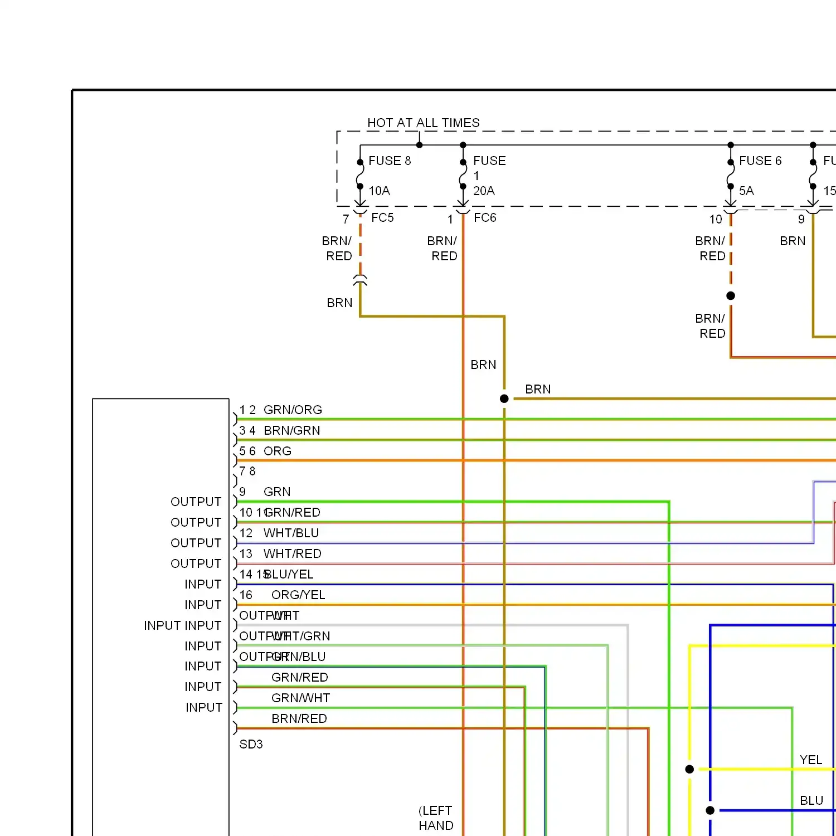
Task: Click the splice dot below FUSE 6
Action: [731, 295]
